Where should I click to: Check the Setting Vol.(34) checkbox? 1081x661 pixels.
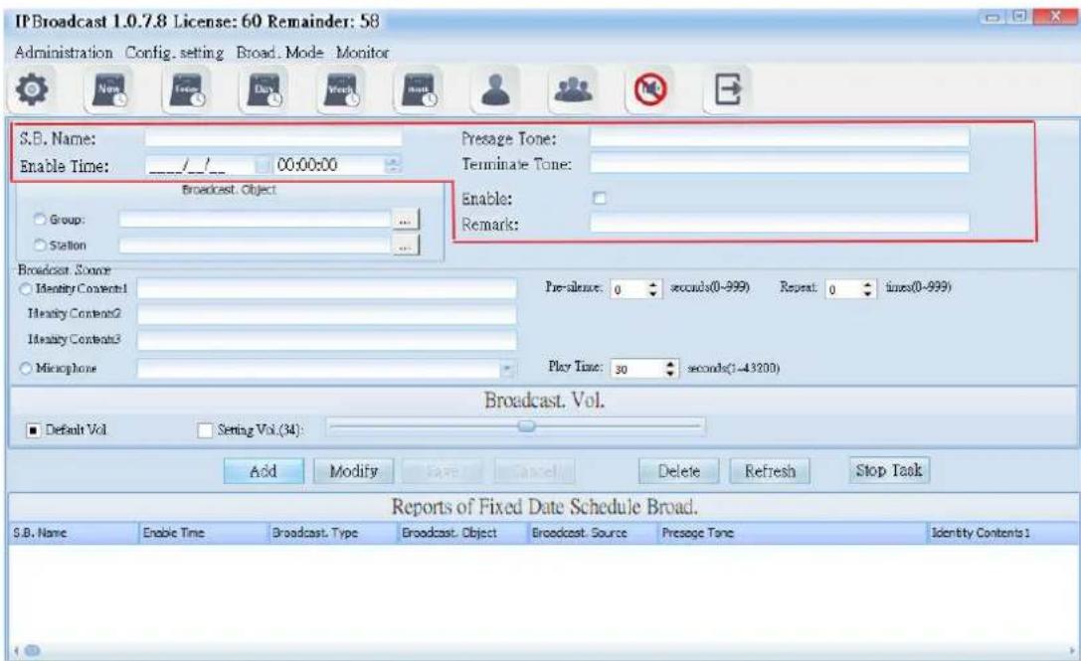[205, 430]
